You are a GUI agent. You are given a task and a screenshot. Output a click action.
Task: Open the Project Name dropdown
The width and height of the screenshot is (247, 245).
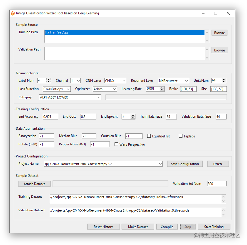tap(103, 164)
